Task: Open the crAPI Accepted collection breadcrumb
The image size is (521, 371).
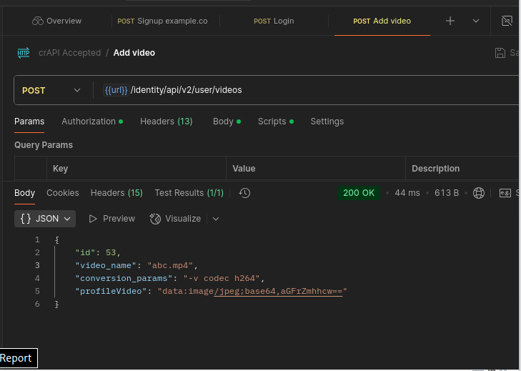Action: pyautogui.click(x=70, y=53)
